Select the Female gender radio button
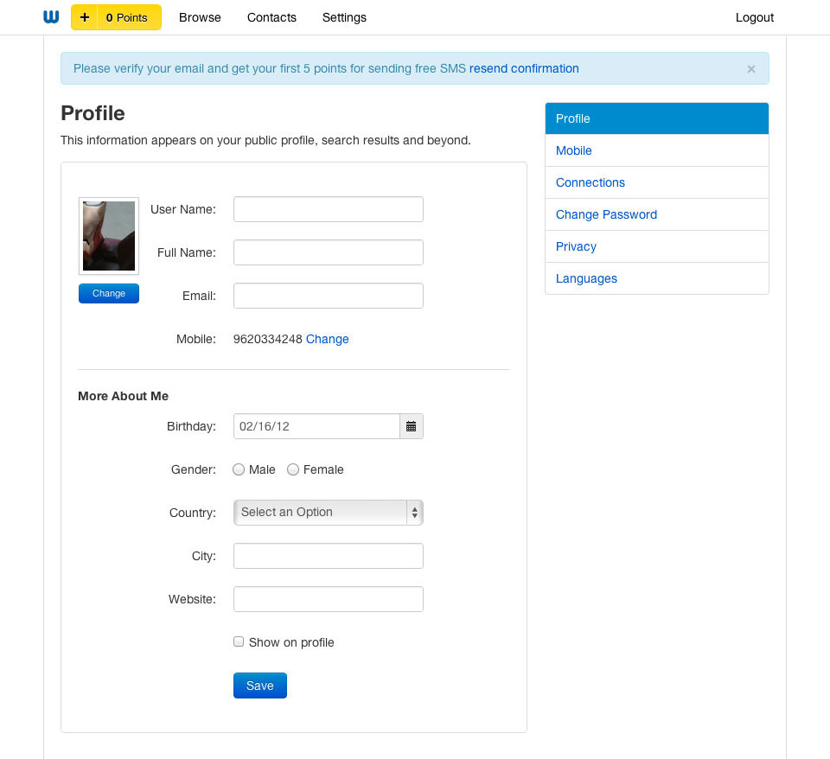This screenshot has height=759, width=830. tap(293, 469)
